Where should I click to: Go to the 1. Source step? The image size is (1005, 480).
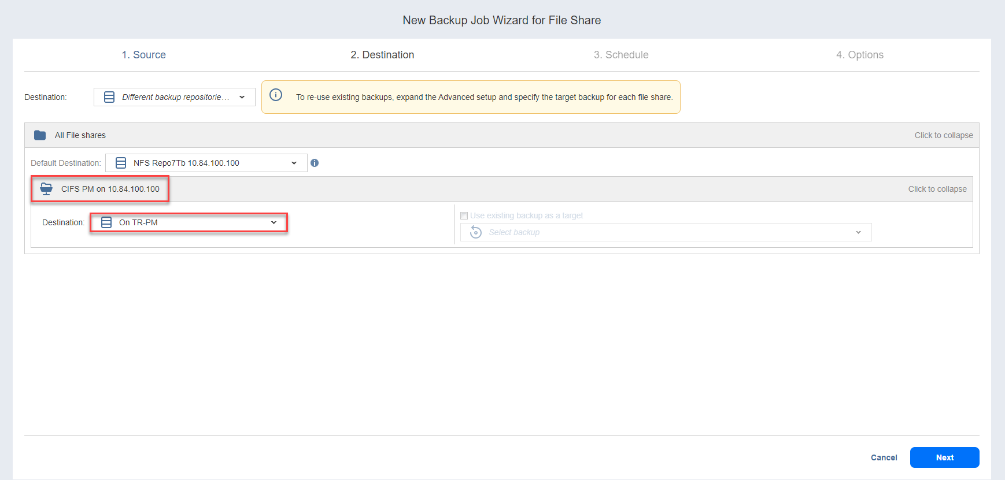[x=143, y=55]
